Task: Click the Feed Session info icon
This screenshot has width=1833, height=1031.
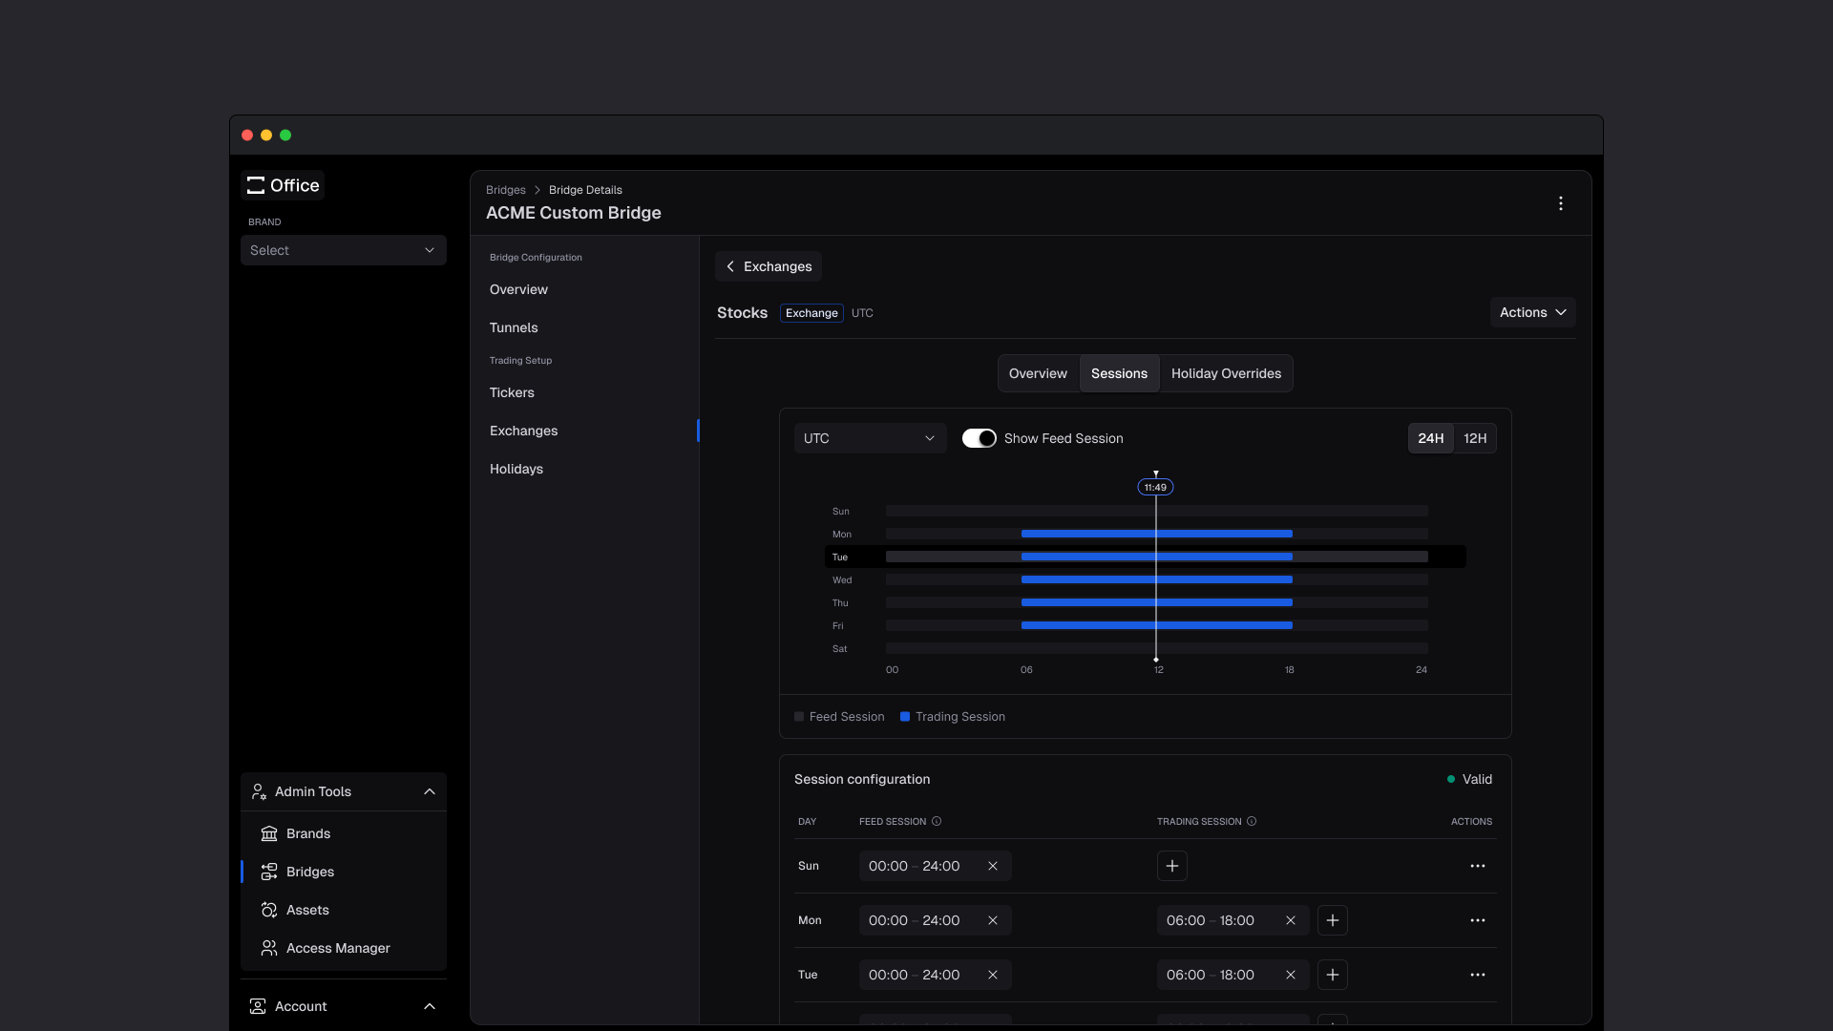Action: (x=937, y=821)
